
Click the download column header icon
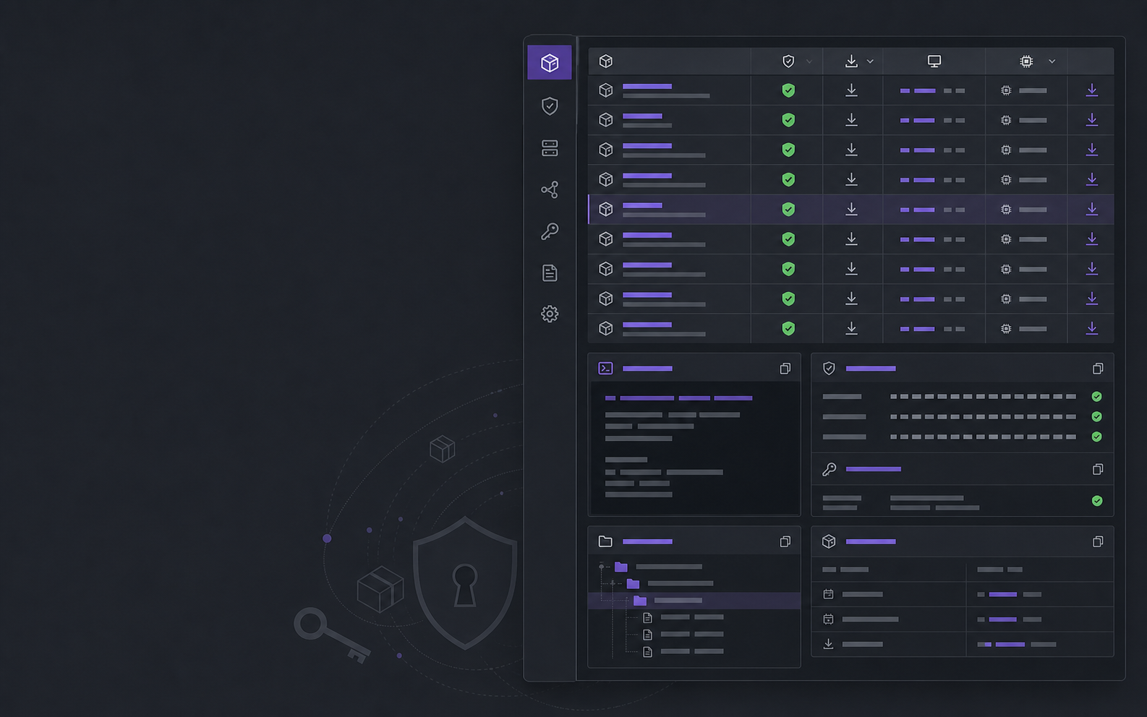pos(851,61)
